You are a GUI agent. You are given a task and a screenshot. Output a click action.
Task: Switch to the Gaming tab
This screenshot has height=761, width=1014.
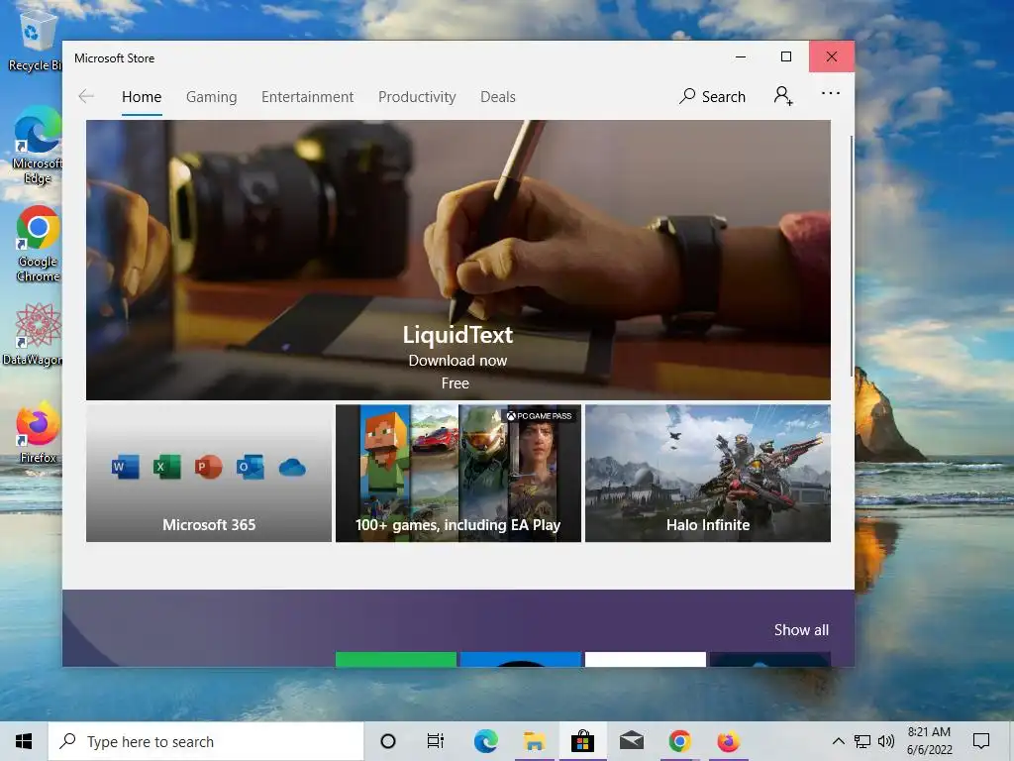point(212,97)
